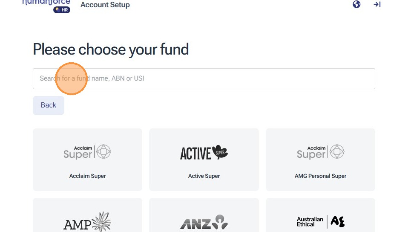Click the HR badge under the logo
The width and height of the screenshot is (414, 232).
pyautogui.click(x=62, y=9)
